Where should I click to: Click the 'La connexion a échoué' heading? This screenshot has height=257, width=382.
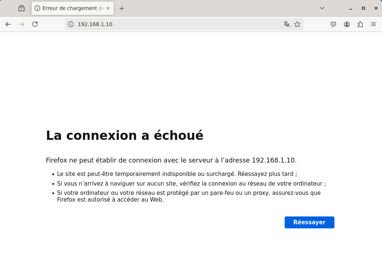pyautogui.click(x=124, y=135)
